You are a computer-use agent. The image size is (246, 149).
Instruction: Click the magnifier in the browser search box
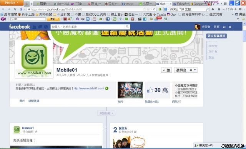207,9
